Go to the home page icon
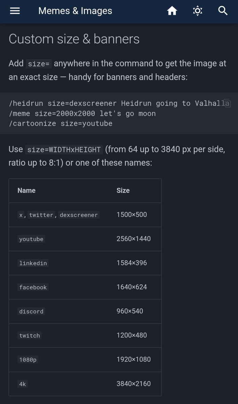Image resolution: width=238 pixels, height=404 pixels. (172, 11)
